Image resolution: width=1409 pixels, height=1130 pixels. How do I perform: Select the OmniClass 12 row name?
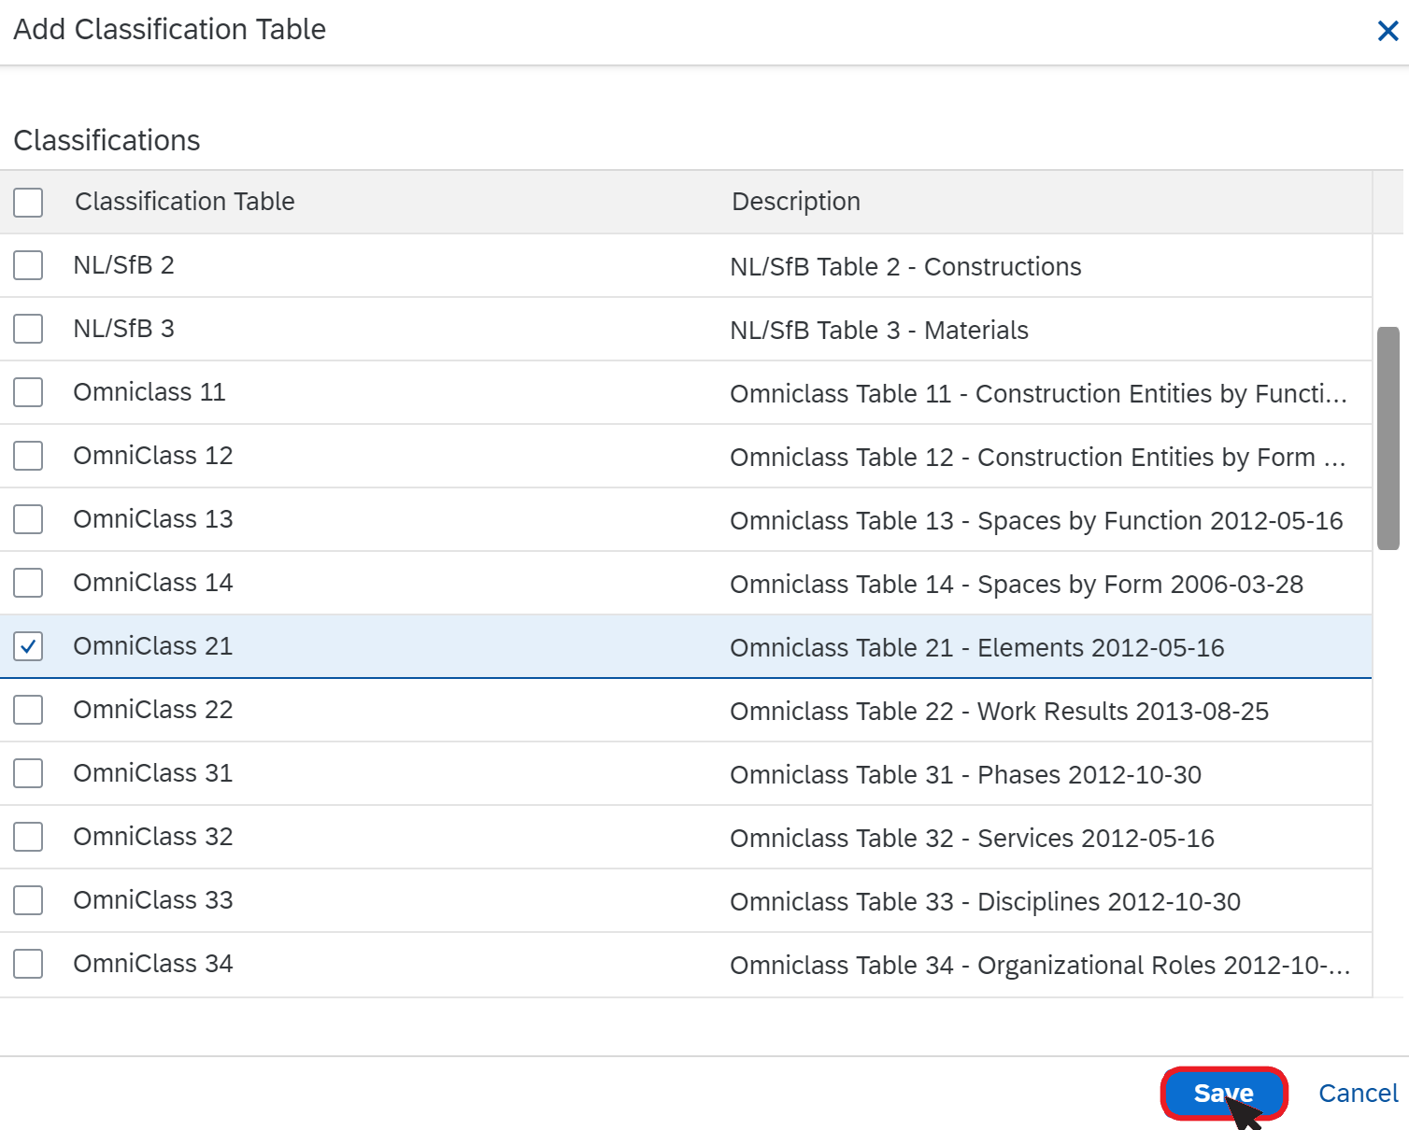pyautogui.click(x=153, y=456)
